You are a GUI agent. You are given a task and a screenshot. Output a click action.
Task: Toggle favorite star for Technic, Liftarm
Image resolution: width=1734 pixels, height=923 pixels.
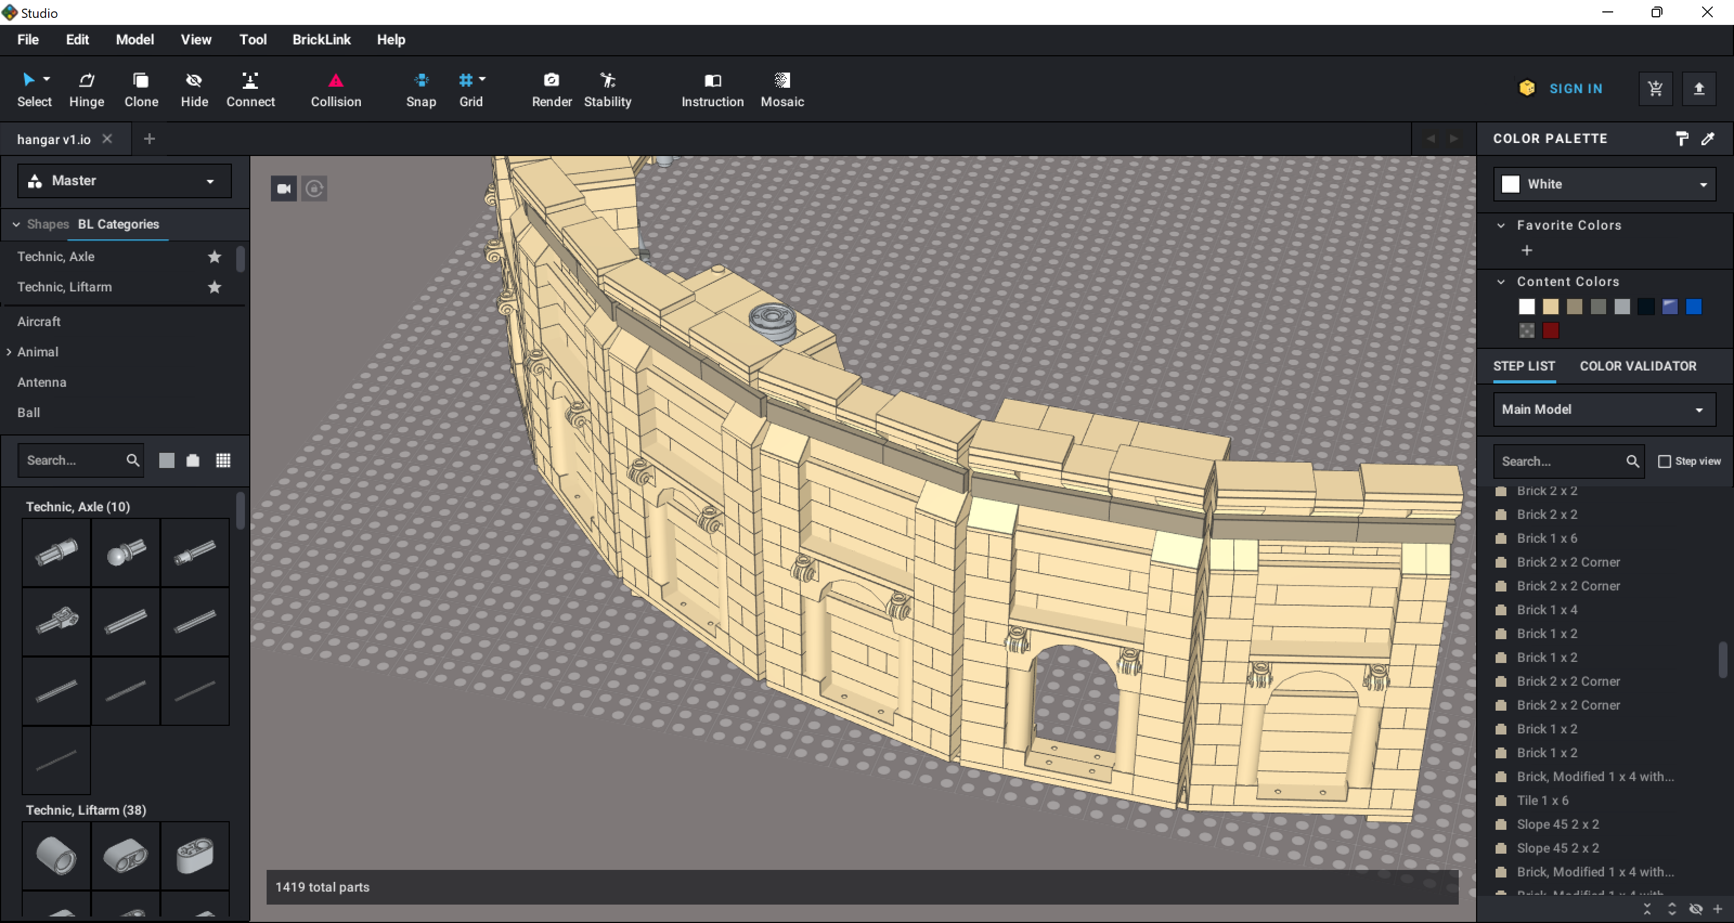click(x=214, y=287)
